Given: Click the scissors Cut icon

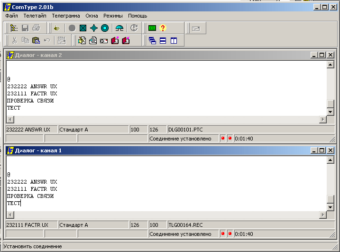Looking at the screenshot, I should [x=14, y=40].
